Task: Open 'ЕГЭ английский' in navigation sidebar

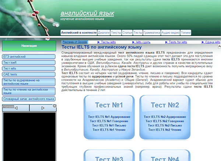Action: click(15, 57)
